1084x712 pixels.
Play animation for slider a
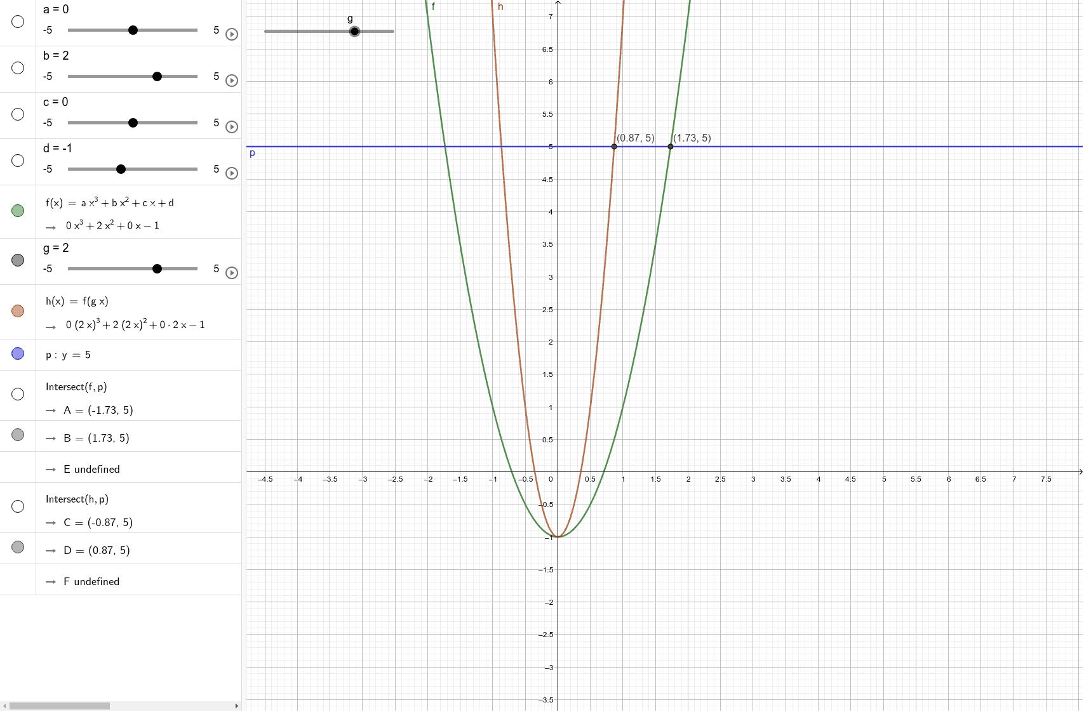(x=232, y=34)
